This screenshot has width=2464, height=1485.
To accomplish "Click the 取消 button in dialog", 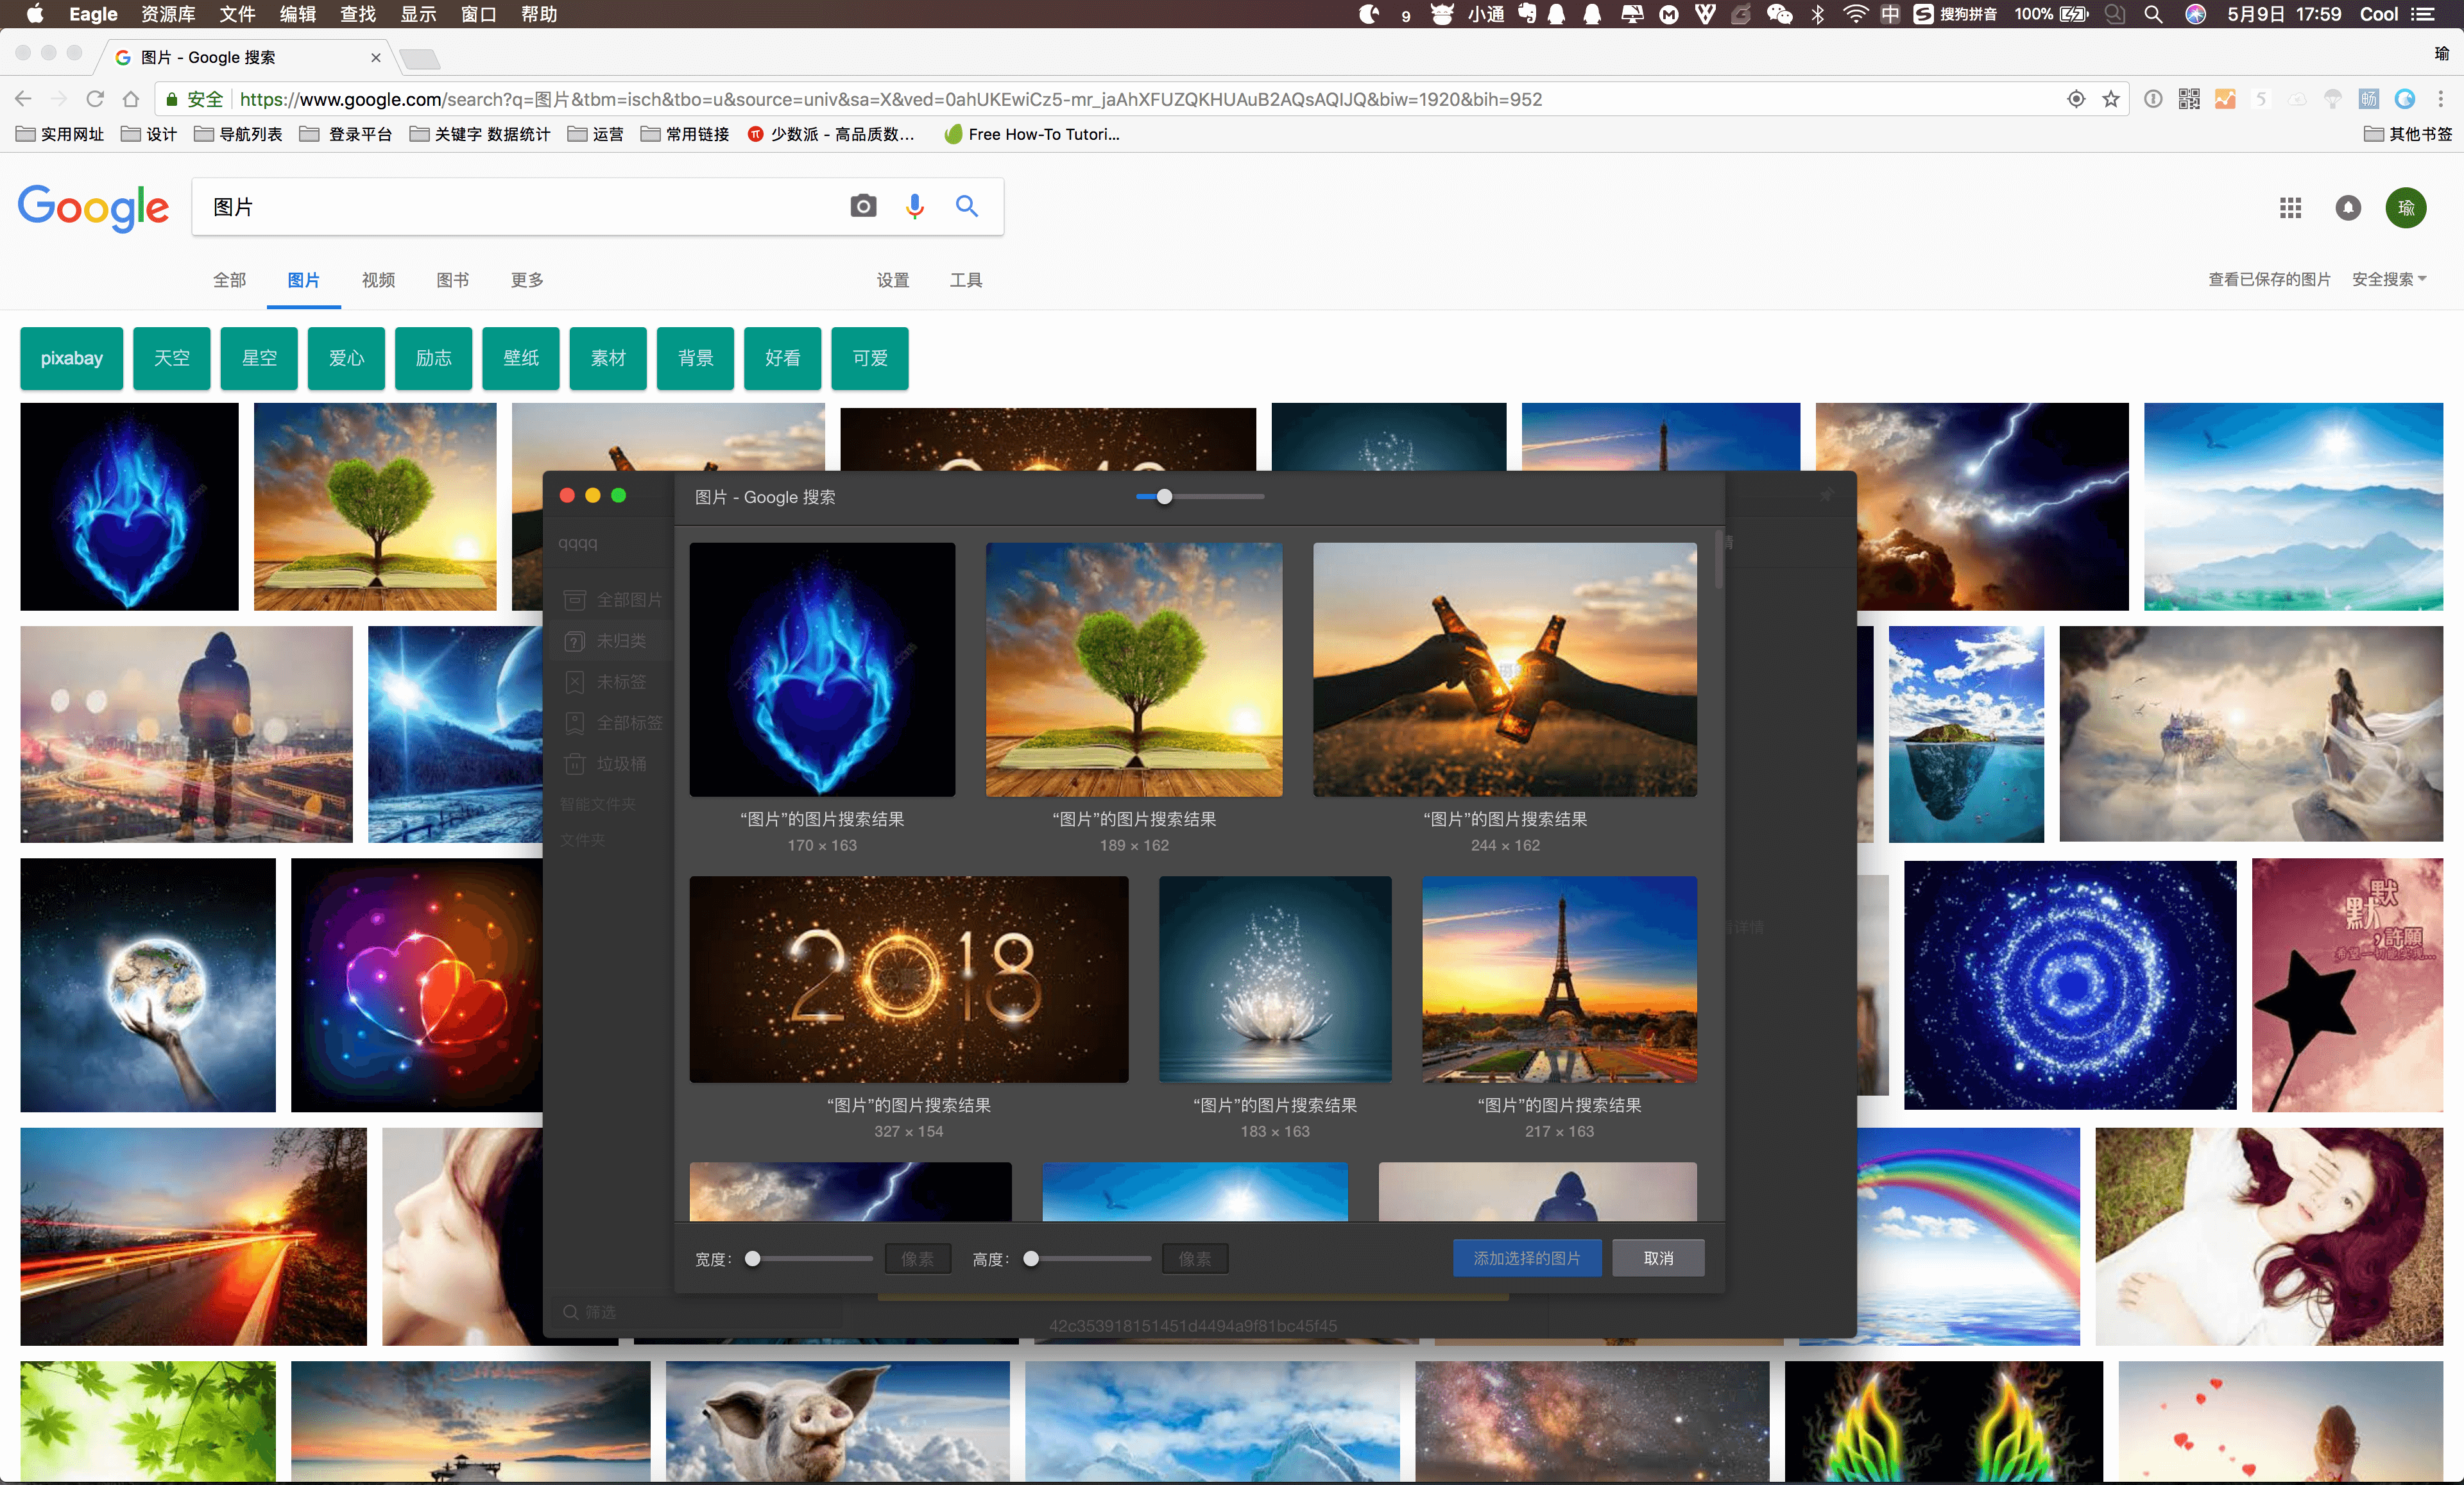I will pyautogui.click(x=1658, y=1258).
